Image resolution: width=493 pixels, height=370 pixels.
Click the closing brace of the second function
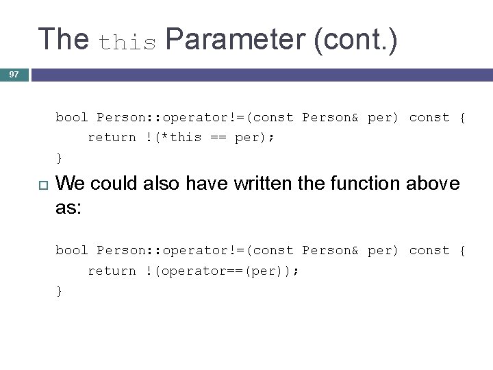tap(59, 291)
